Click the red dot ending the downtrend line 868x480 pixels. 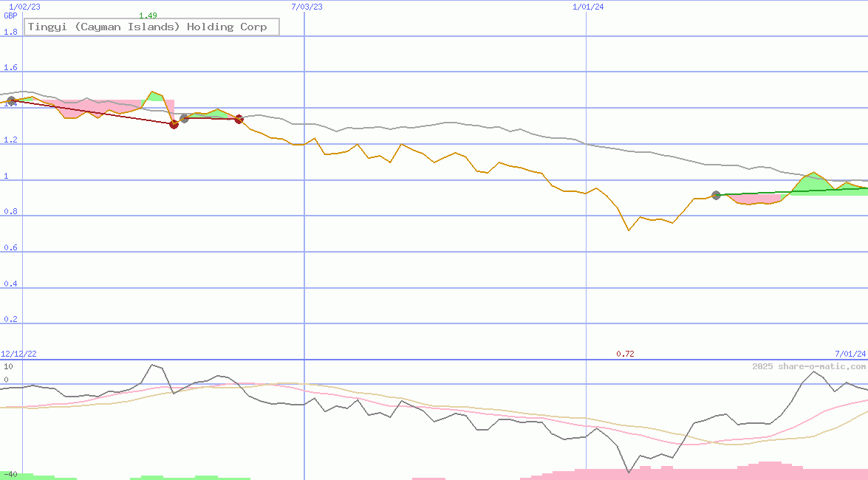[174, 124]
